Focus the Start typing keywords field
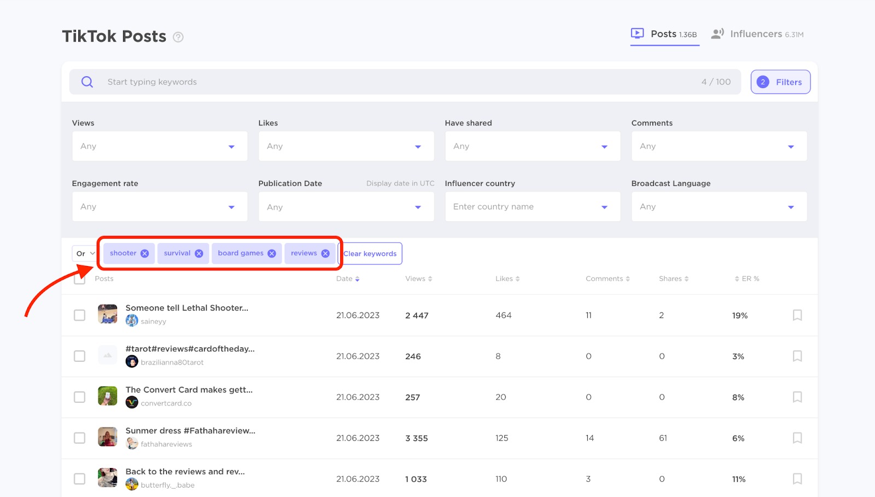The height and width of the screenshot is (497, 875). [x=405, y=82]
